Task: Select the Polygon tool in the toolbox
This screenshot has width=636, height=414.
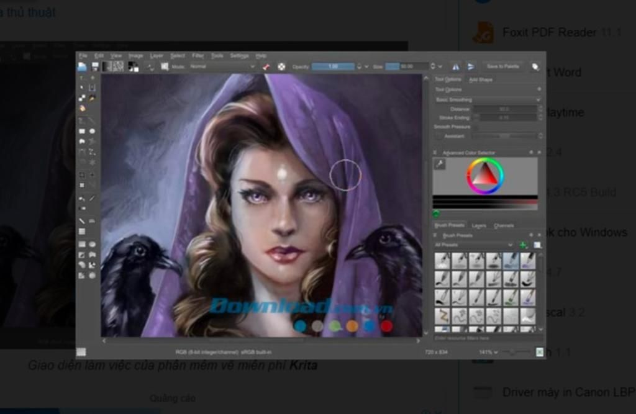Action: pos(82,142)
